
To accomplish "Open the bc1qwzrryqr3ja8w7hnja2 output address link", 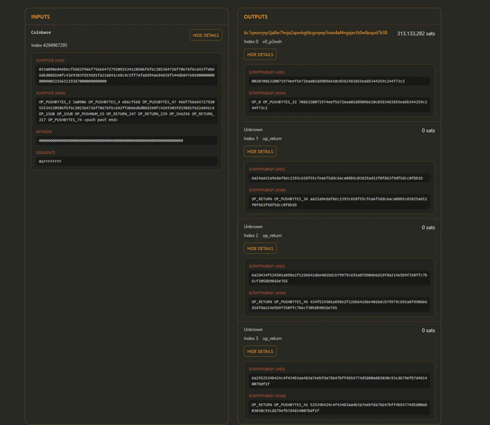I will click(x=315, y=33).
